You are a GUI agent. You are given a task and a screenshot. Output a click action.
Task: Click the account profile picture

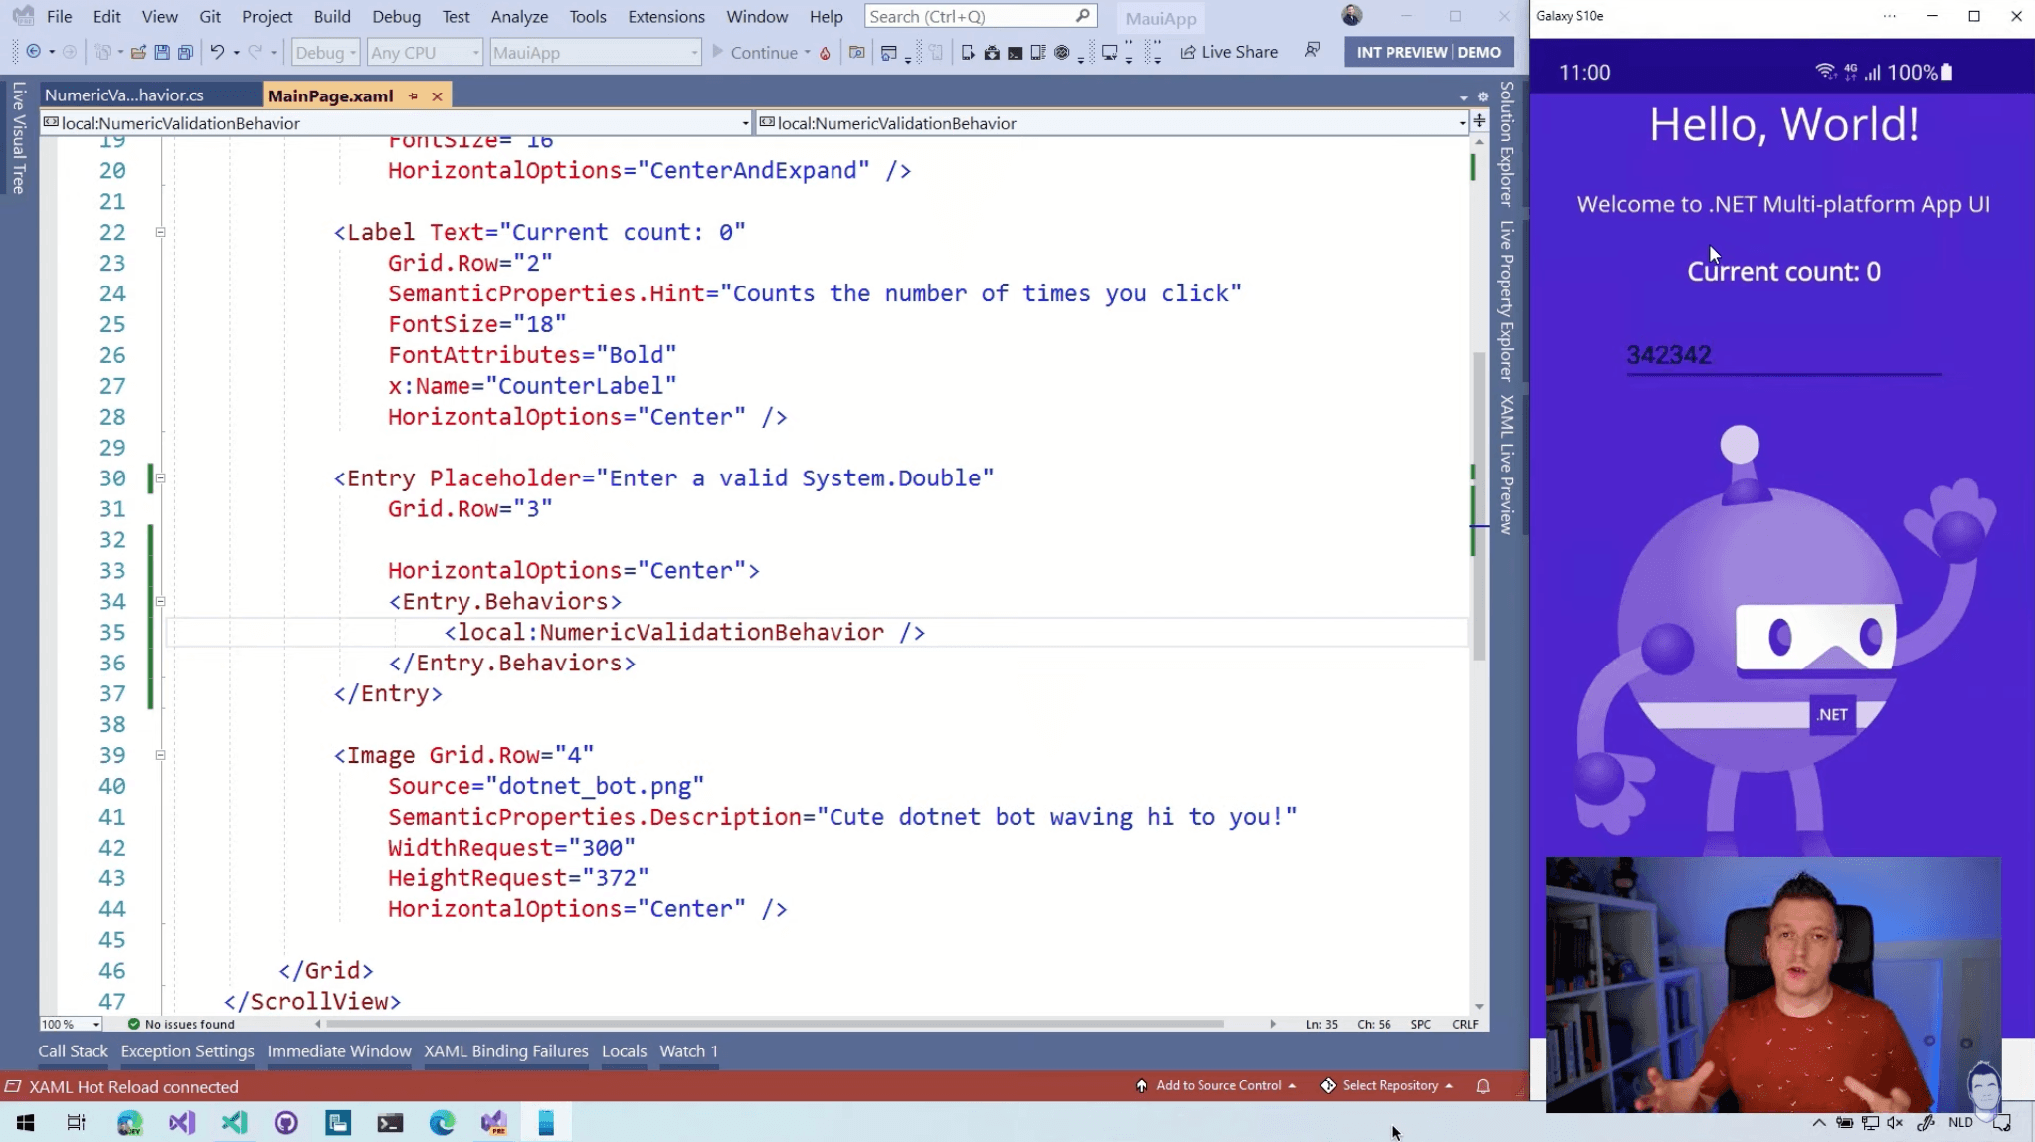1351,15
